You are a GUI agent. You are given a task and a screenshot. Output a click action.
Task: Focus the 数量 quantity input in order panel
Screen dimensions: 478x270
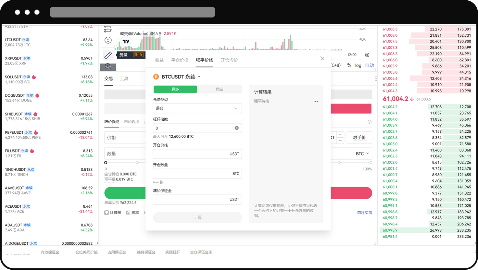point(125,153)
